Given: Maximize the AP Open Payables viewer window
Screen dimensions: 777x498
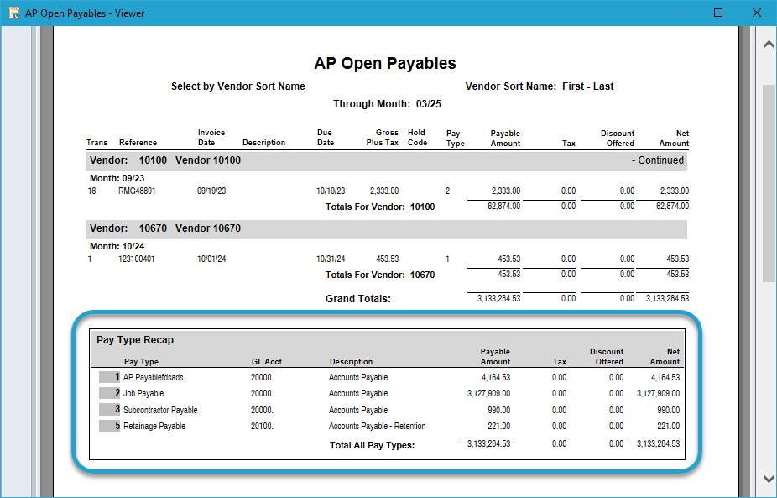Looking at the screenshot, I should point(718,13).
